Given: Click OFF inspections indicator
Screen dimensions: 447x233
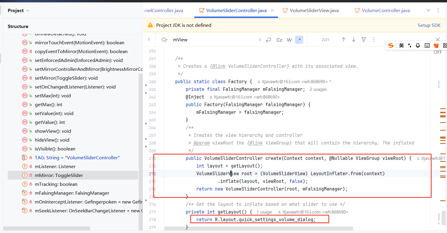Looking at the screenshot, I should tap(438, 52).
